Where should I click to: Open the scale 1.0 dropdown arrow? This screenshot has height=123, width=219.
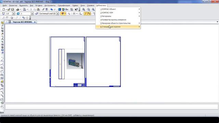point(13,14)
